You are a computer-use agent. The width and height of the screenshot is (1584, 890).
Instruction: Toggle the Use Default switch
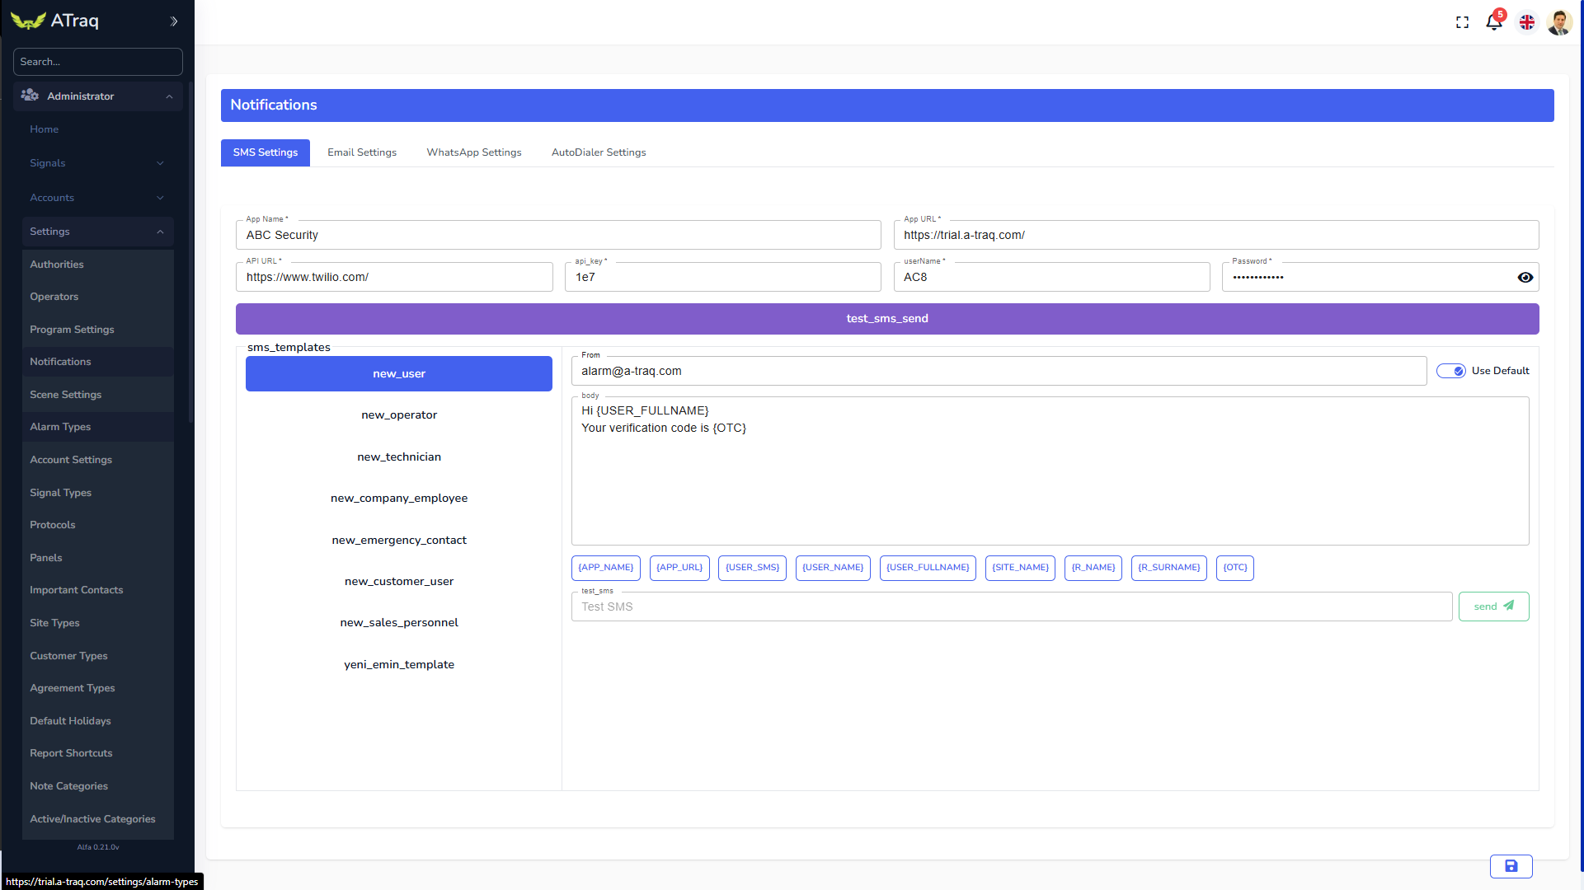tap(1451, 371)
